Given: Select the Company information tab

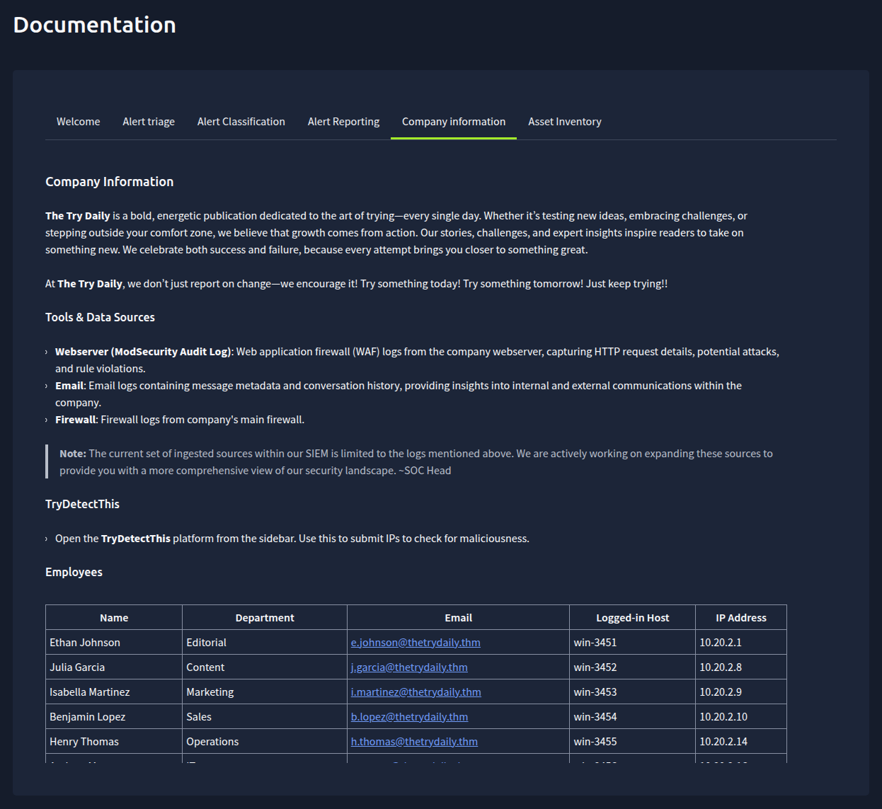Looking at the screenshot, I should [x=454, y=122].
